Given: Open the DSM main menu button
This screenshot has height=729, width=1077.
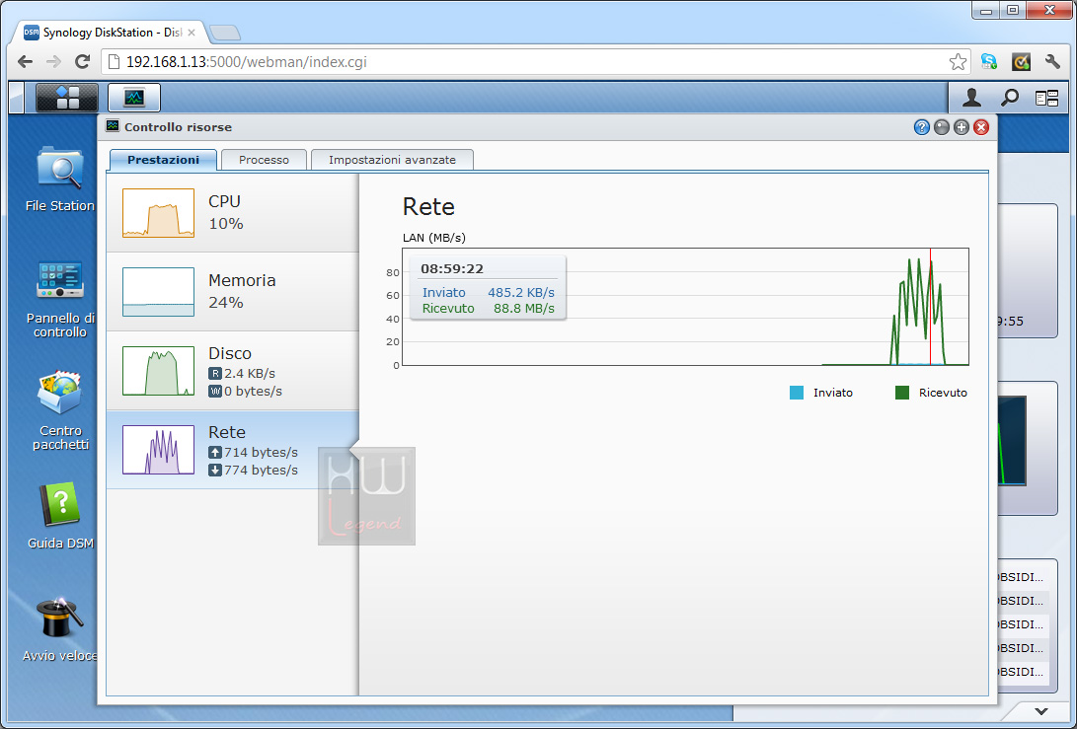Looking at the screenshot, I should click(x=66, y=97).
